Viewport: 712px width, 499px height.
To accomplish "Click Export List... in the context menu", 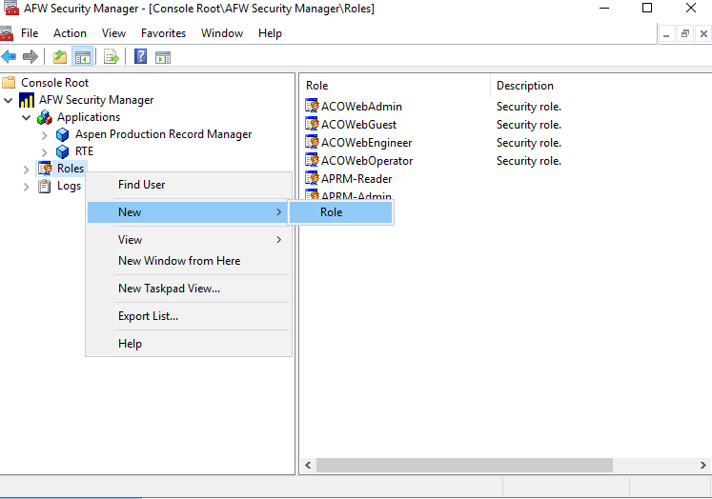I will point(148,316).
